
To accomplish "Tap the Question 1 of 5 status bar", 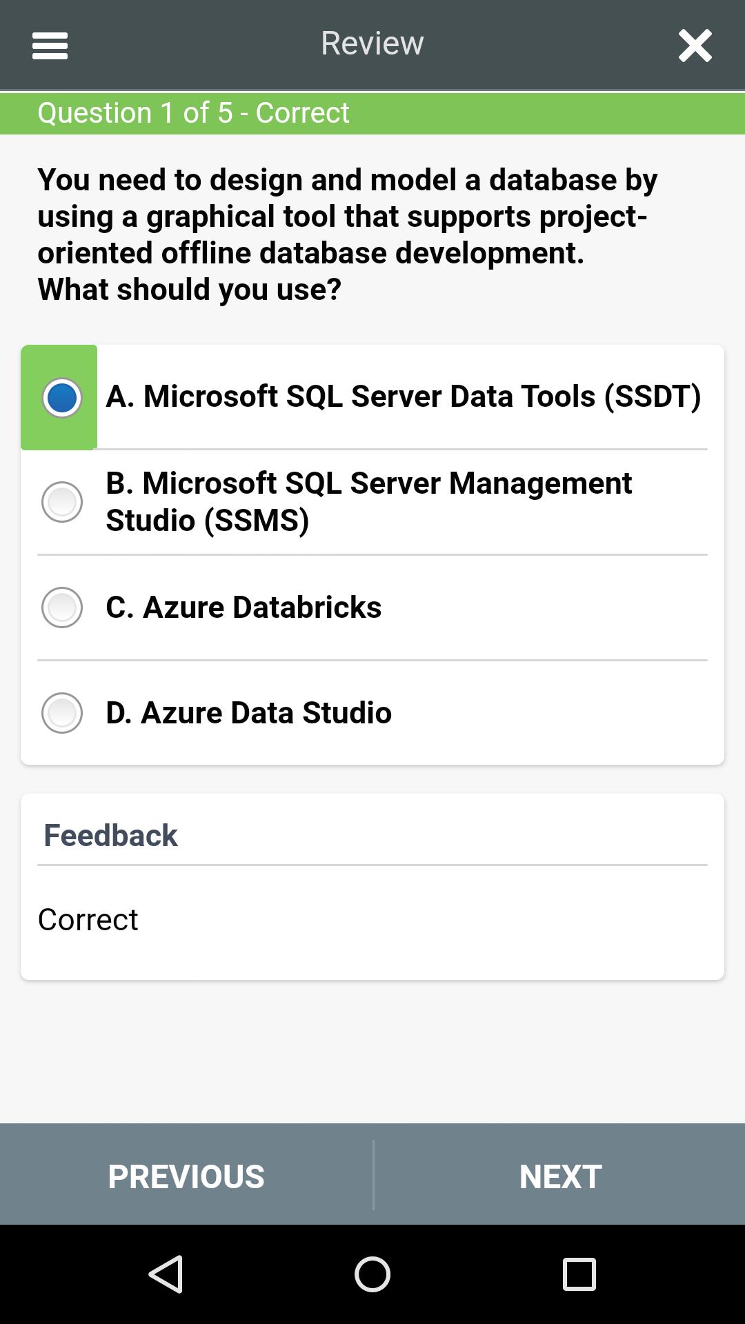I will click(x=372, y=113).
